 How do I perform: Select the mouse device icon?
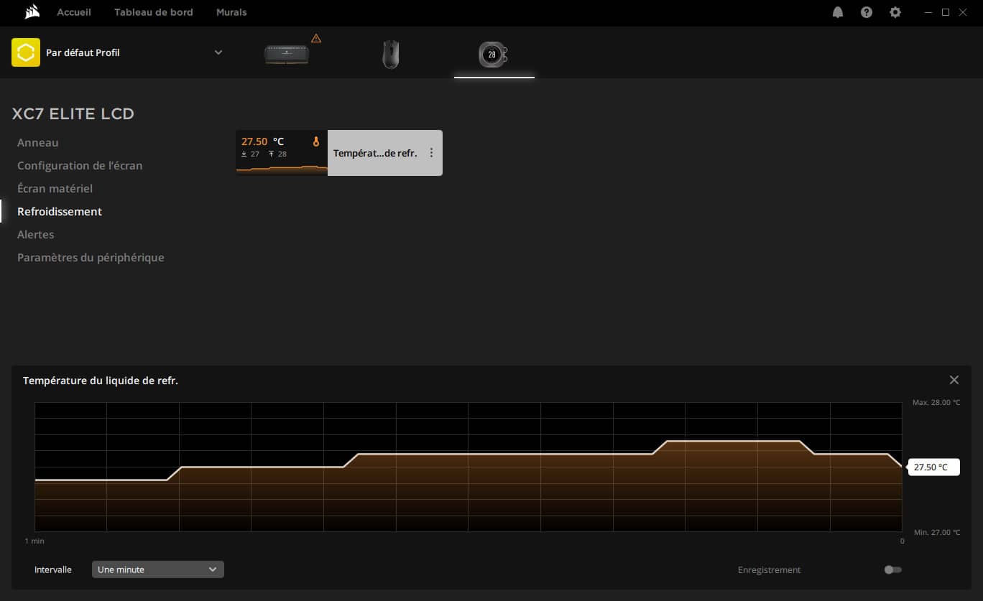(x=390, y=55)
